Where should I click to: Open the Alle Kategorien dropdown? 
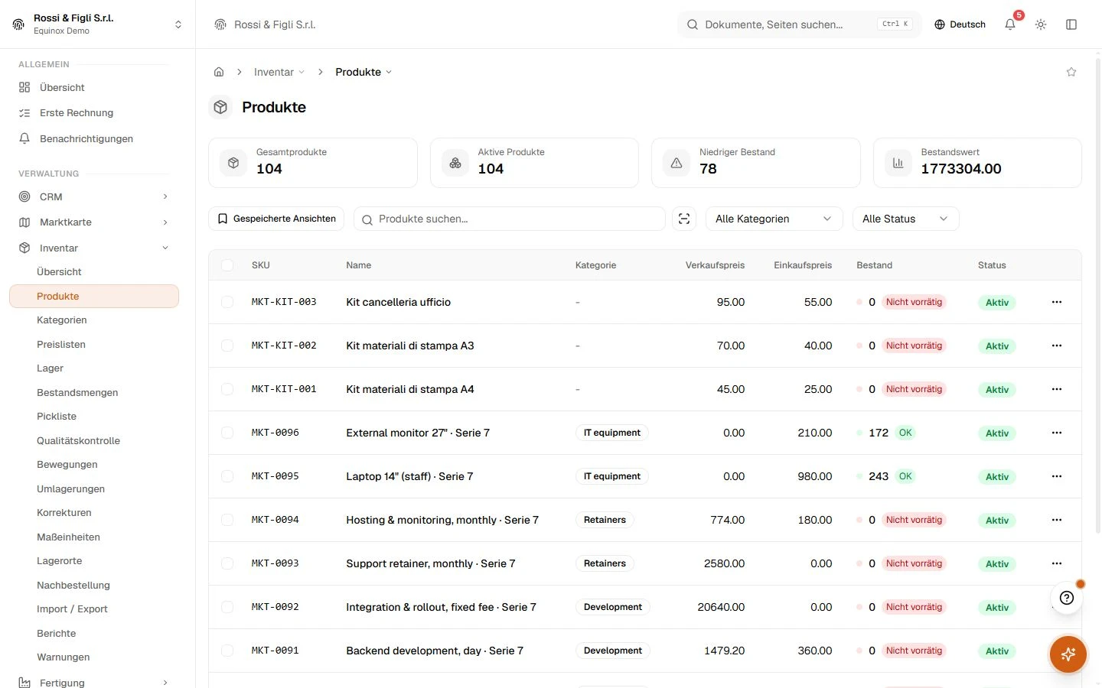pyautogui.click(x=774, y=219)
